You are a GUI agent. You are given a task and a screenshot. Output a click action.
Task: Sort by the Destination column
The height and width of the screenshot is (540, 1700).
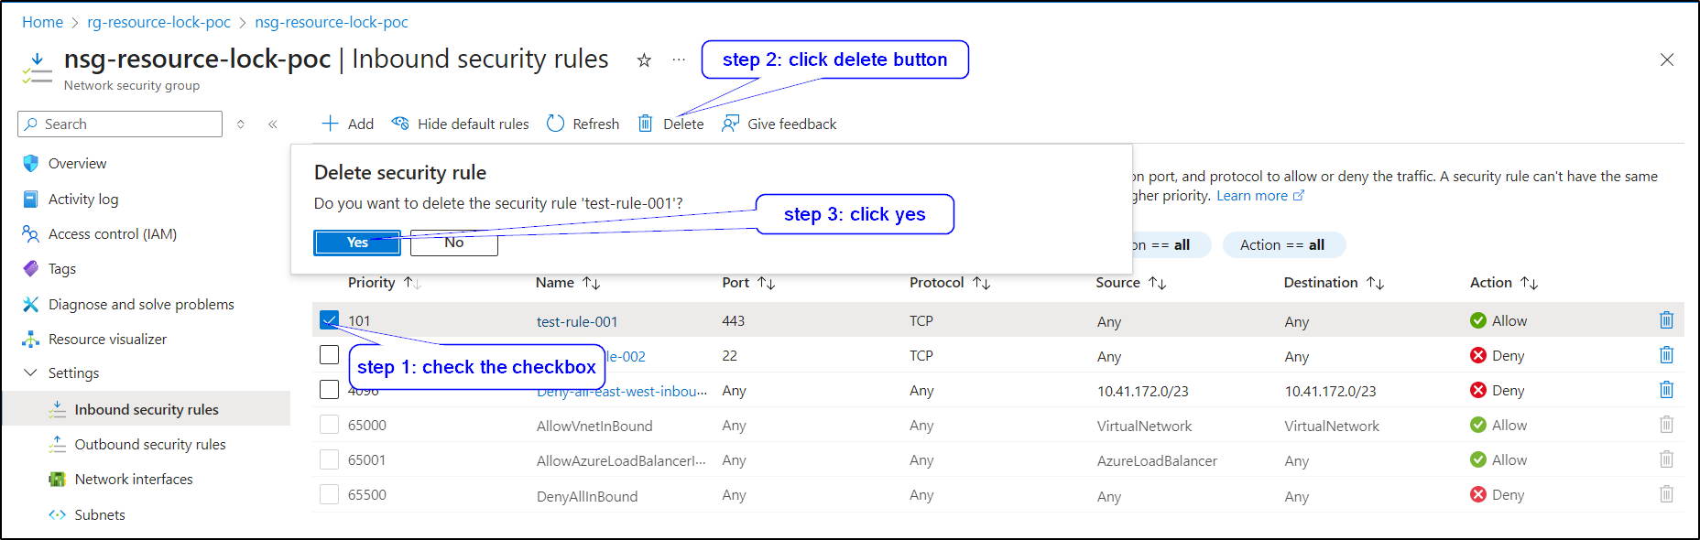pyautogui.click(x=1334, y=283)
